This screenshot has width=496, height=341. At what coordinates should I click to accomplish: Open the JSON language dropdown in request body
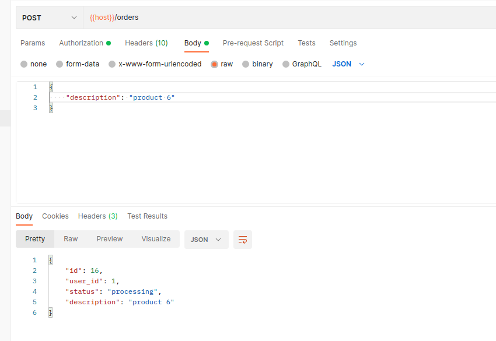coord(348,64)
